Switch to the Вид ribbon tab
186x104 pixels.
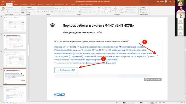point(67,5)
